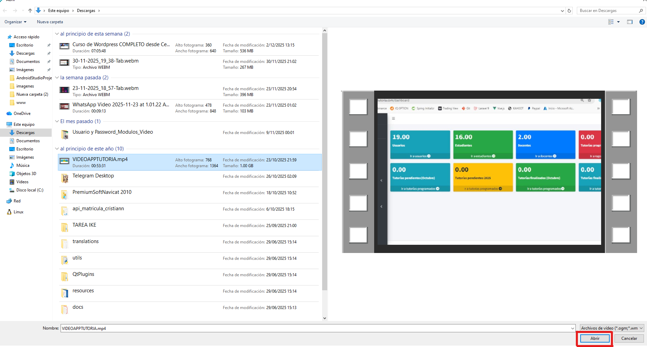Click Nueva carpeta in toolbar
The image size is (647, 347).
(50, 22)
